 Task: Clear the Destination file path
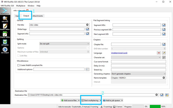(x=156, y=95)
